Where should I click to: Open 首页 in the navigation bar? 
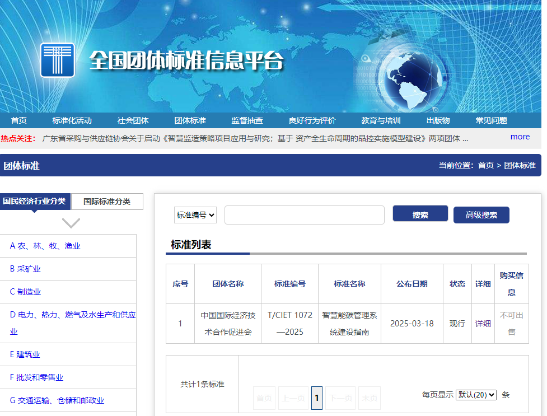(18, 120)
